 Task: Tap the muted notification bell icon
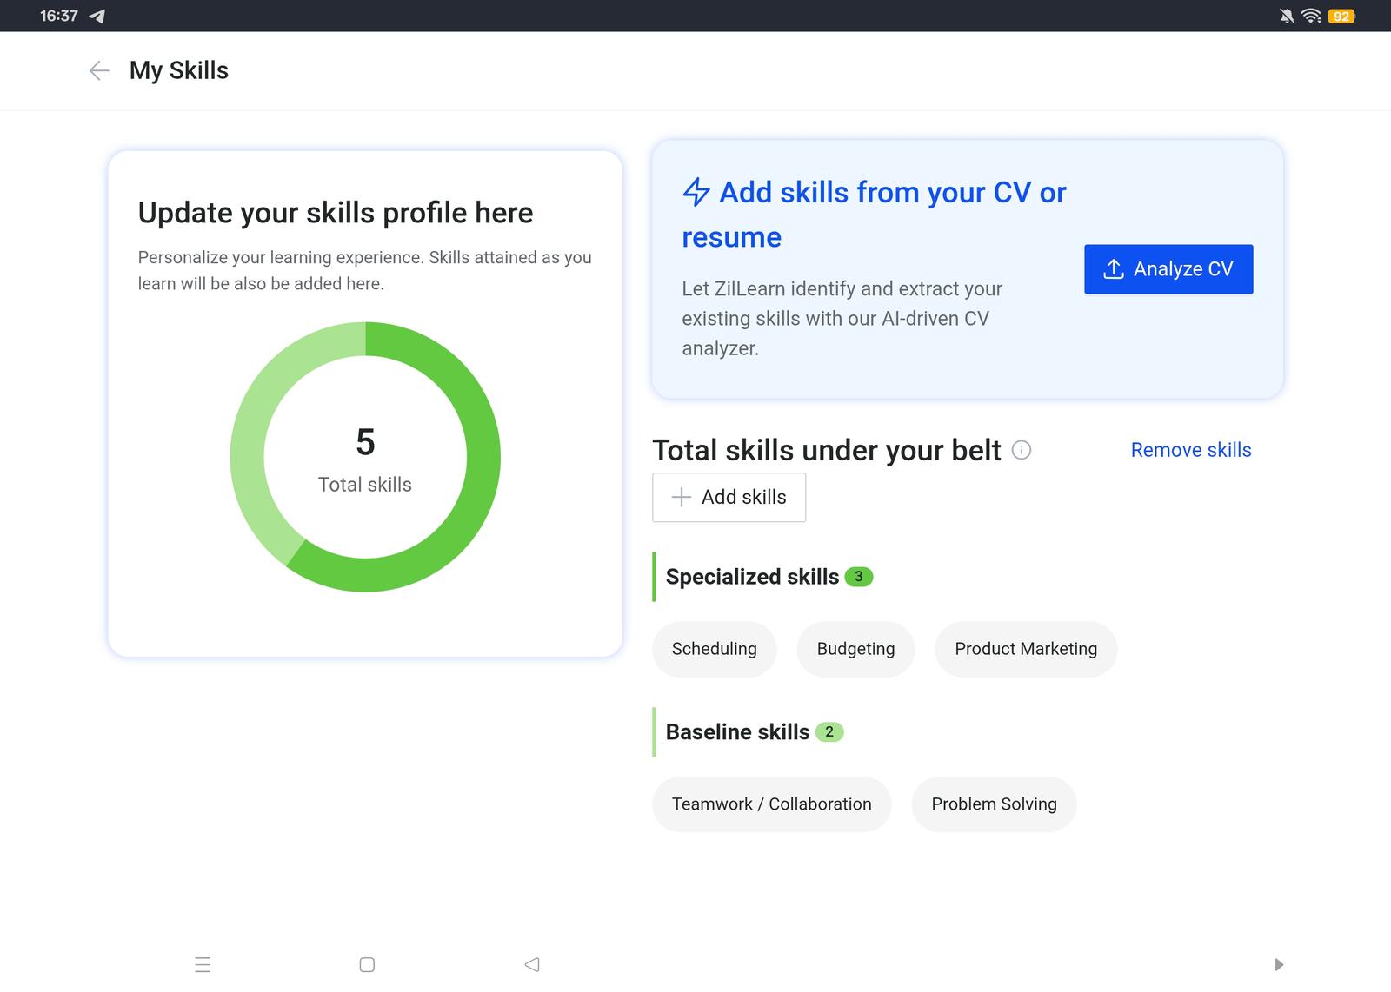1286,16
